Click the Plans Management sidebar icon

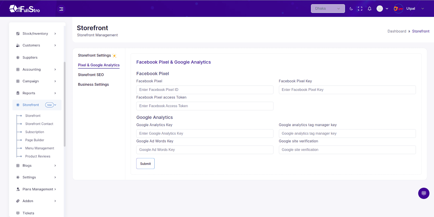18,189
